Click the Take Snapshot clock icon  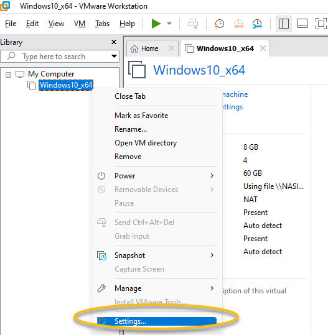pyautogui.click(x=219, y=24)
